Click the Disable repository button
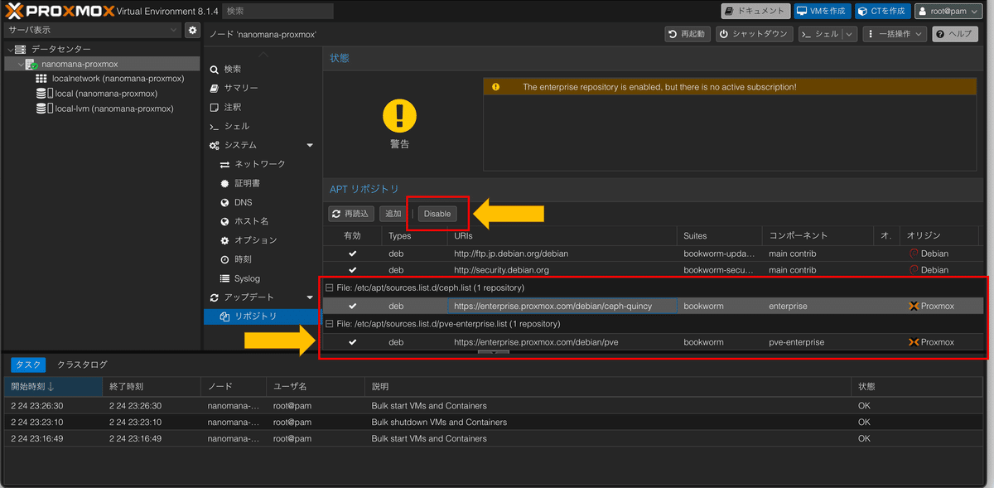Viewport: 994px width, 488px height. (437, 214)
